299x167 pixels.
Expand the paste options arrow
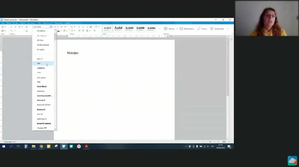[22, 27]
